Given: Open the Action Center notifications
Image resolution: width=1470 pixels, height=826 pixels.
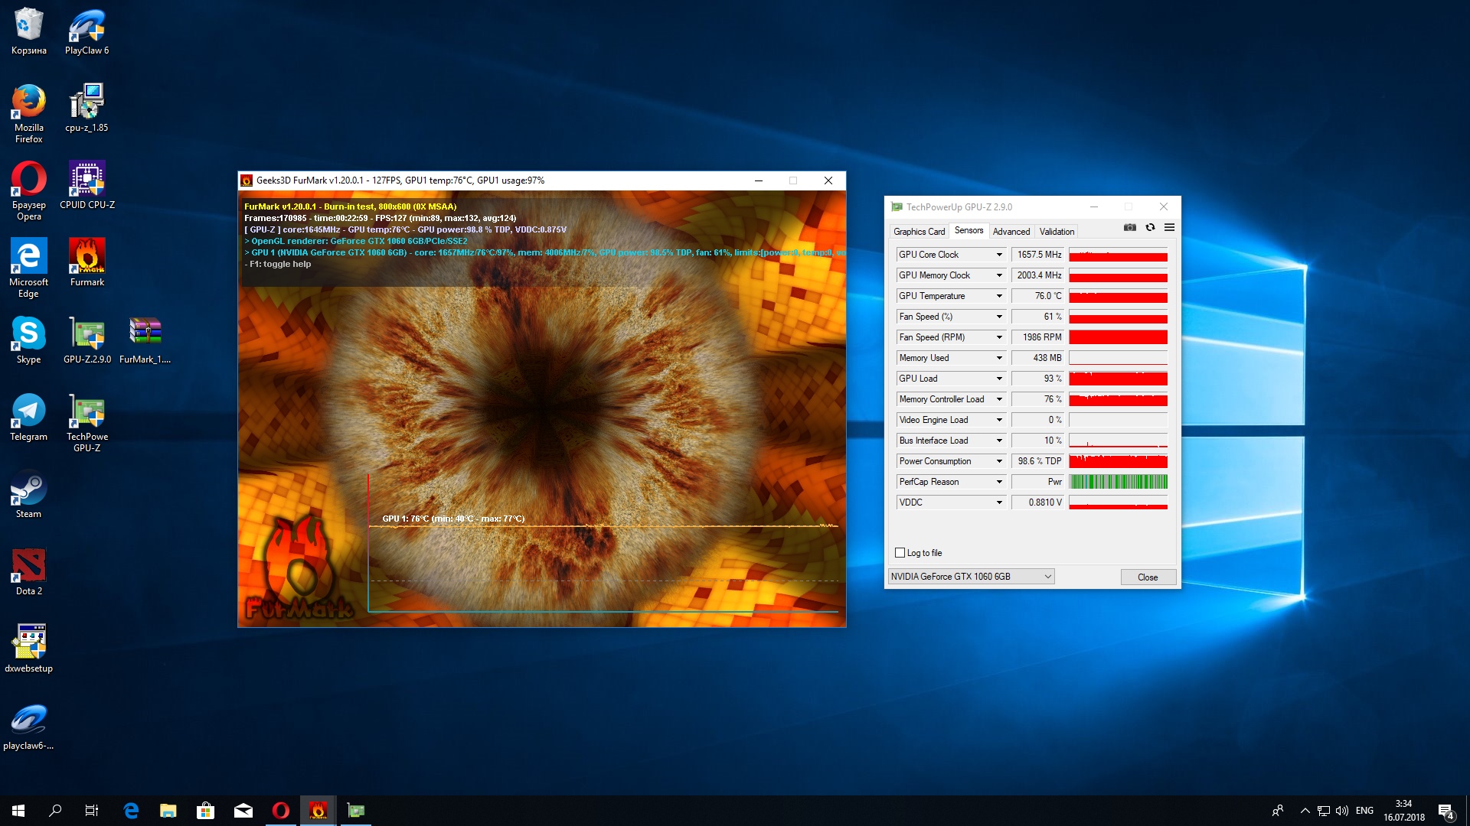Looking at the screenshot, I should click(x=1445, y=811).
